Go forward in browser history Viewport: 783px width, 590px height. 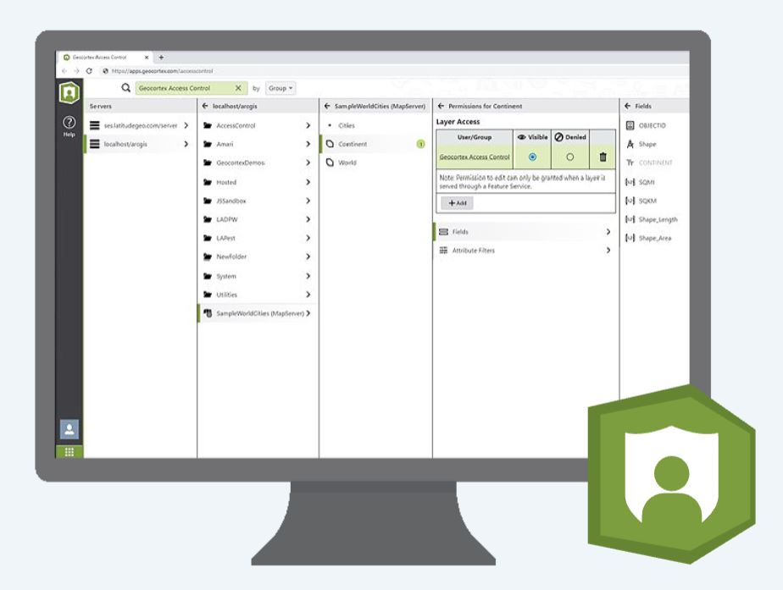click(x=76, y=71)
